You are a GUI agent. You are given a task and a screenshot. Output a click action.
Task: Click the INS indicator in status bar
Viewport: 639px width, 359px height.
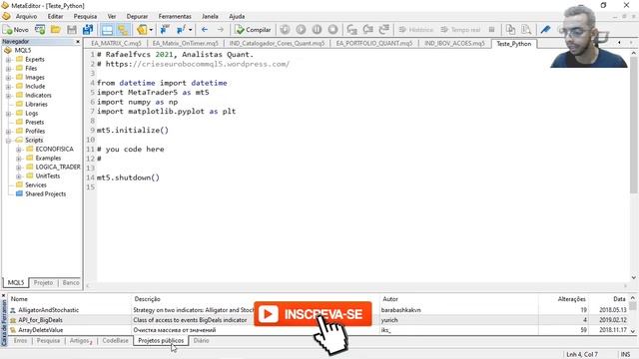click(x=626, y=355)
